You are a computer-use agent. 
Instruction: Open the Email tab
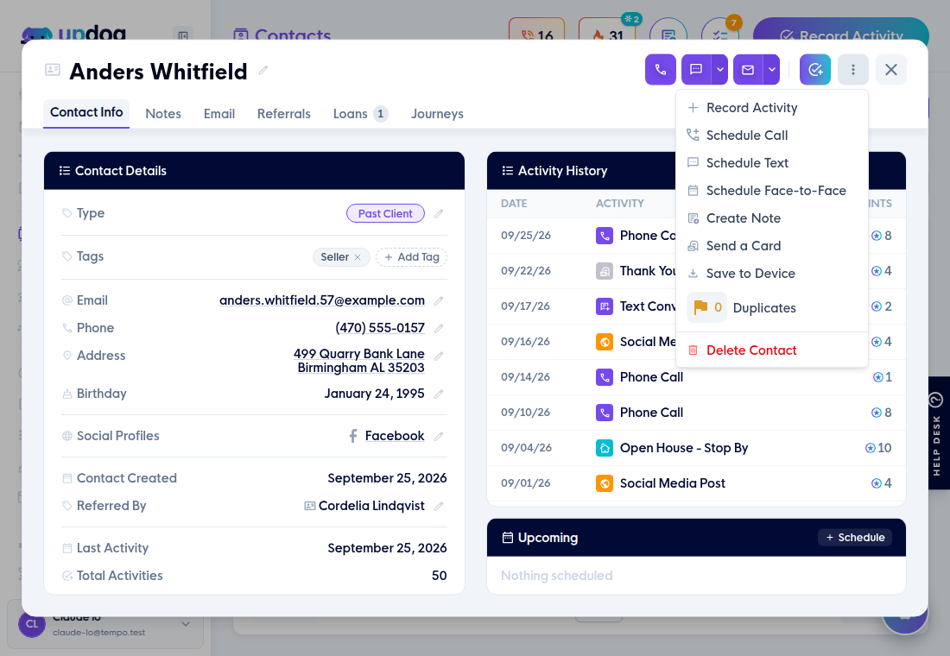coord(219,113)
